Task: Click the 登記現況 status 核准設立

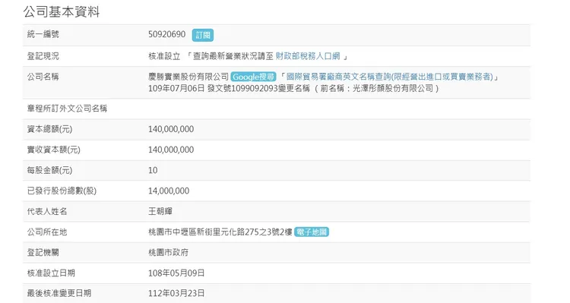Action: pos(164,56)
